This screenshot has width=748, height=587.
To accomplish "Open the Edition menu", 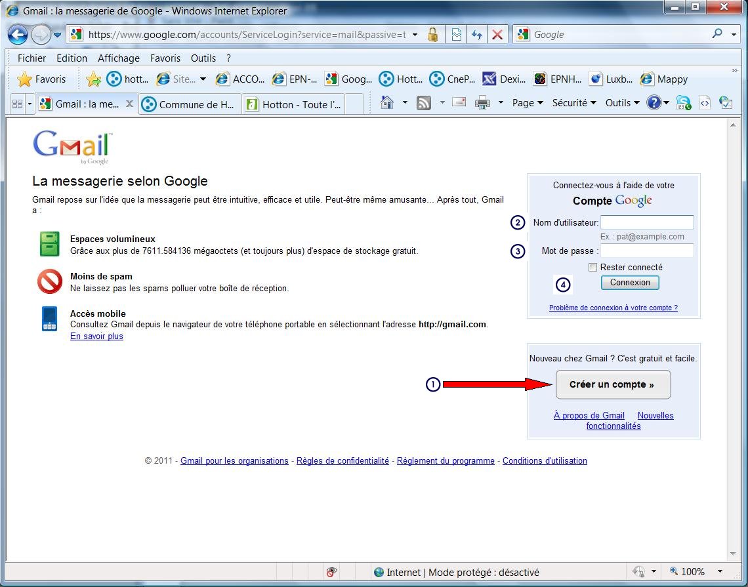I will (72, 58).
